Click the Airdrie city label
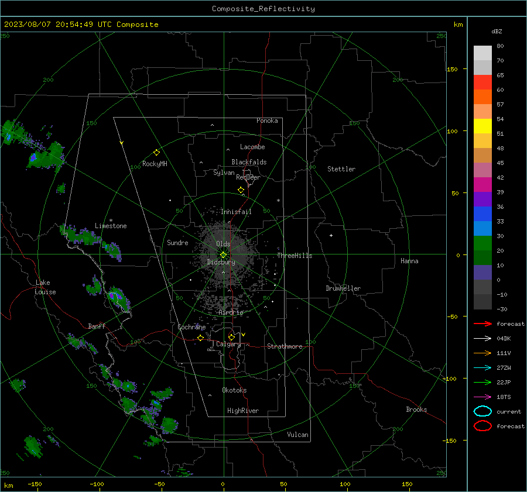 tap(231, 312)
